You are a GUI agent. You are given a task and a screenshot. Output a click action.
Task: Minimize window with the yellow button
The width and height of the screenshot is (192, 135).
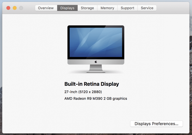15,8
